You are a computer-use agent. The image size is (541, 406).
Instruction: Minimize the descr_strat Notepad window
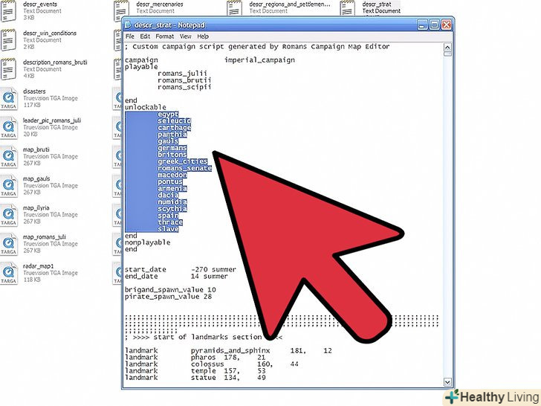point(422,25)
